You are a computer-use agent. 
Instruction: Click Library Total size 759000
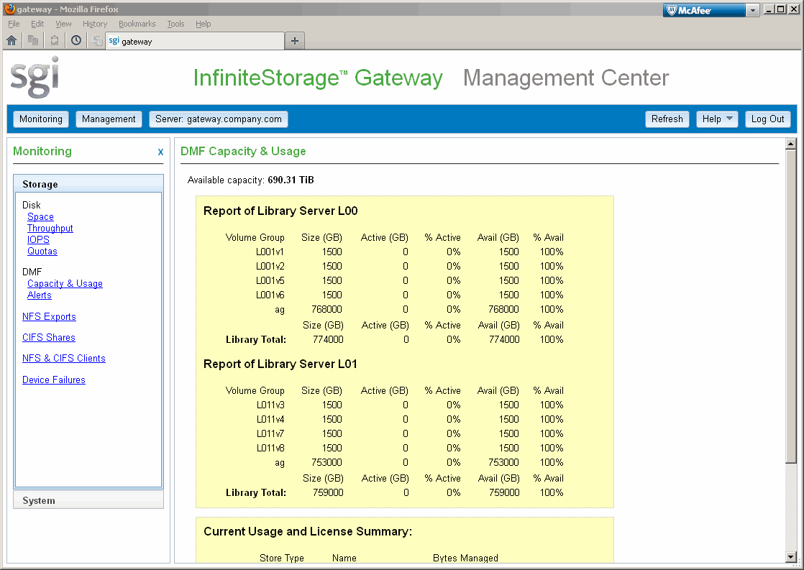(328, 492)
